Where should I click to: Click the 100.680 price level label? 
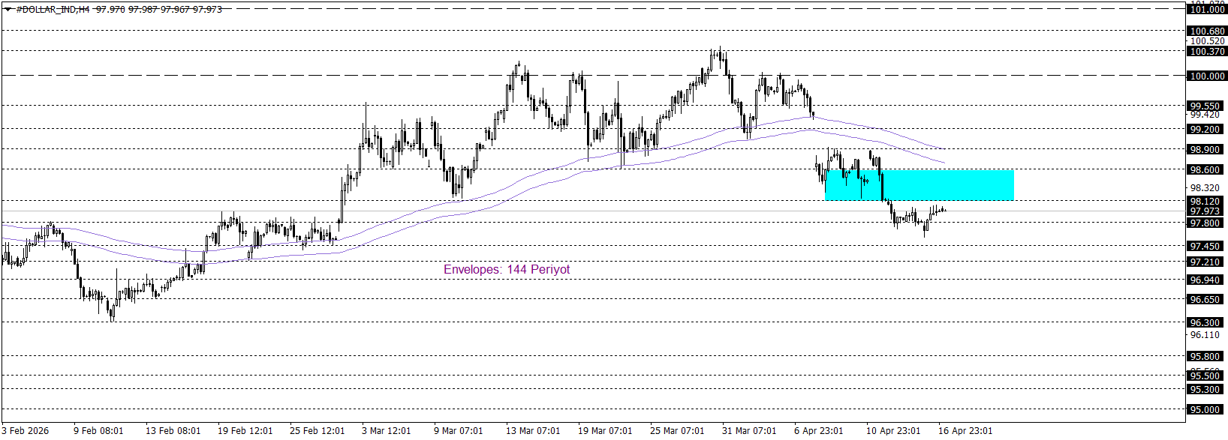click(x=1207, y=31)
